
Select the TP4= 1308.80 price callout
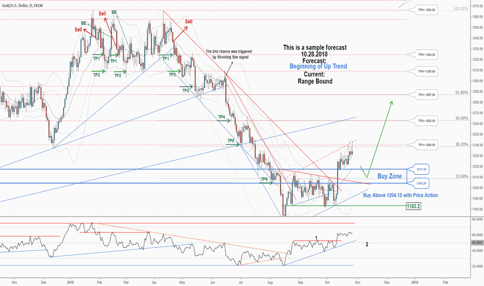click(426, 71)
